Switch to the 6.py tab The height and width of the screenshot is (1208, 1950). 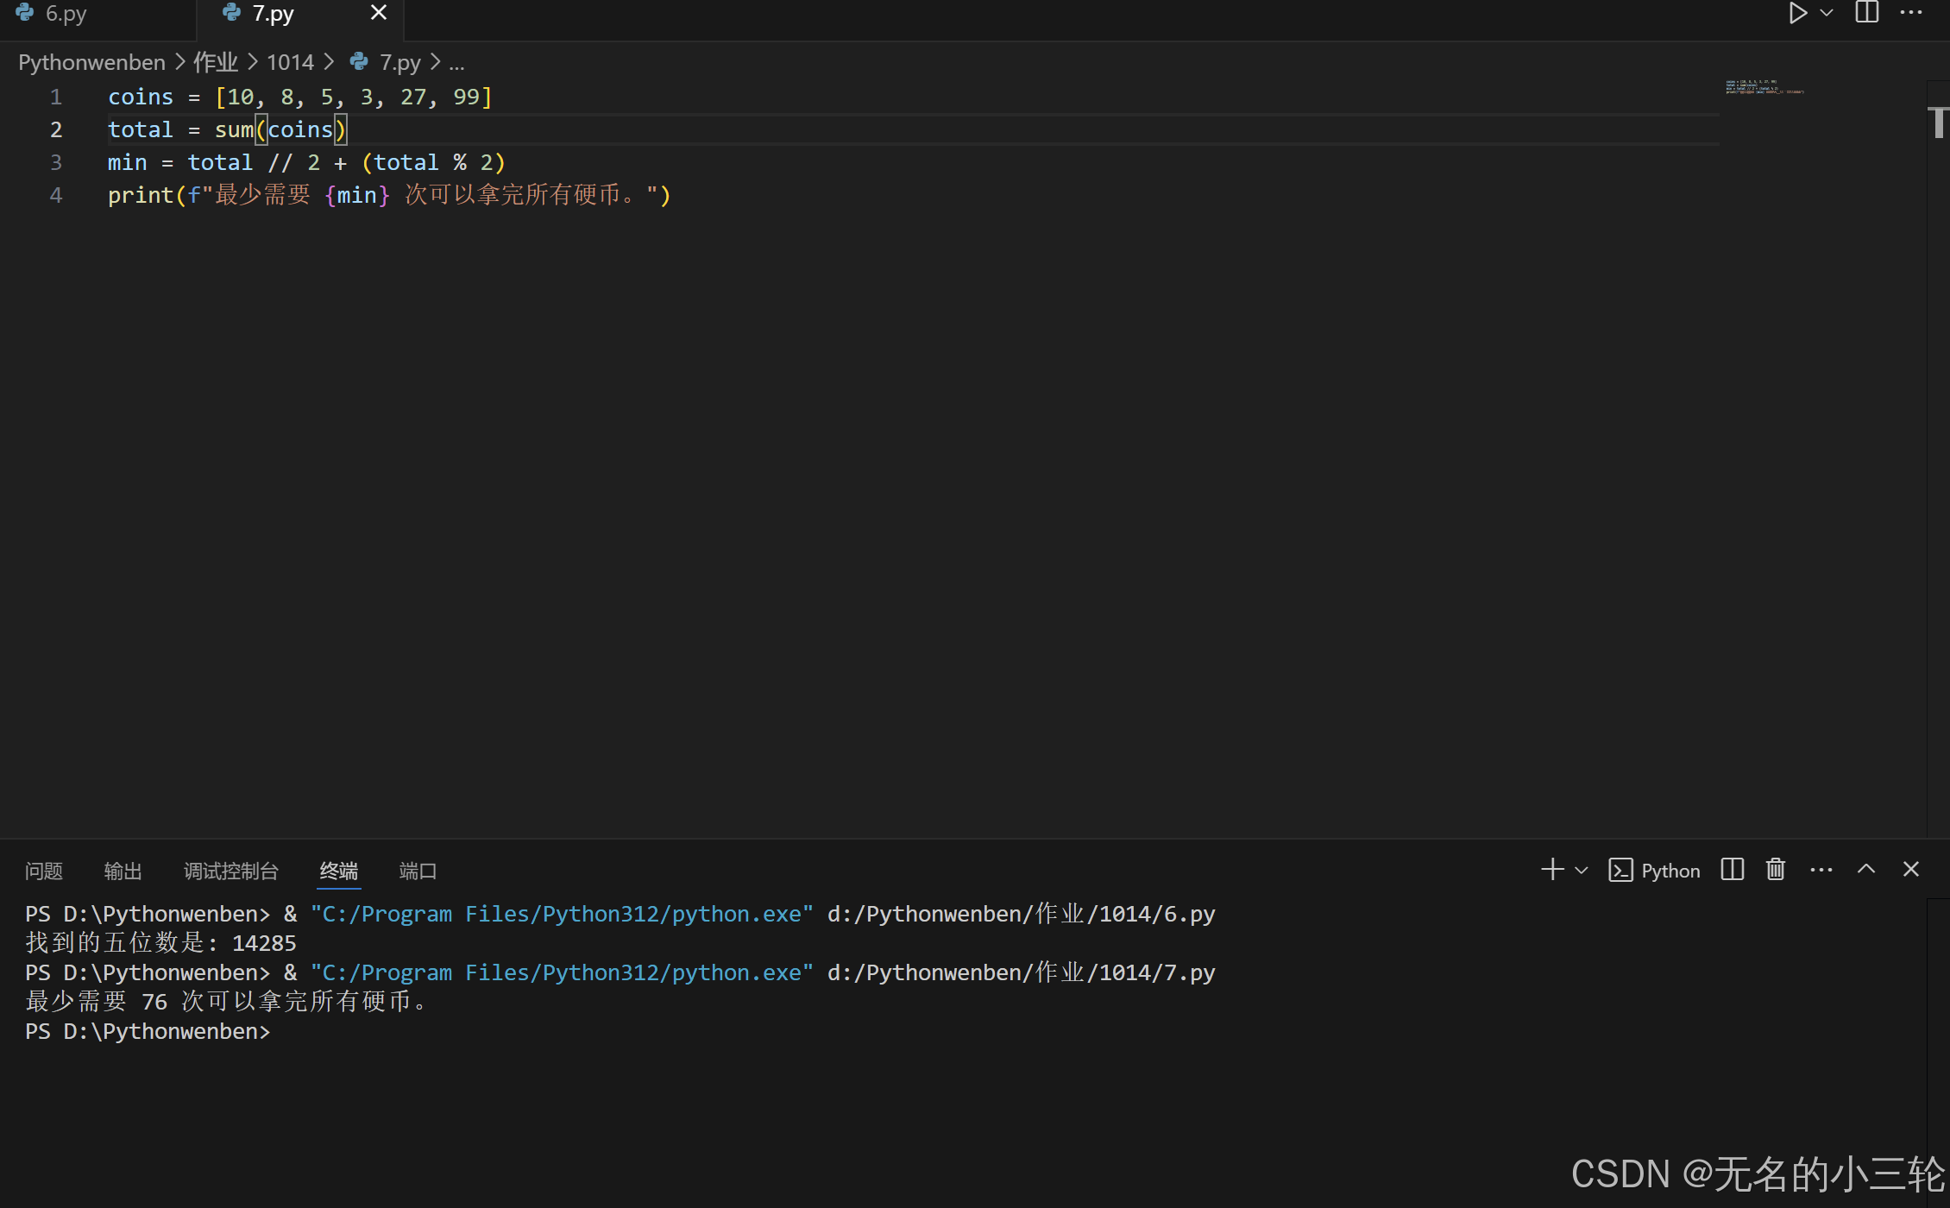(65, 14)
